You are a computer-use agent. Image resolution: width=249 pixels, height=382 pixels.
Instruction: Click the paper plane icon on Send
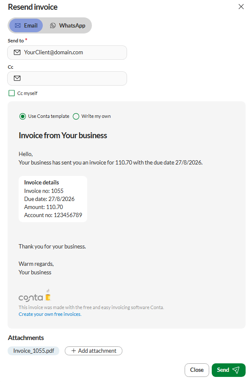(x=236, y=370)
